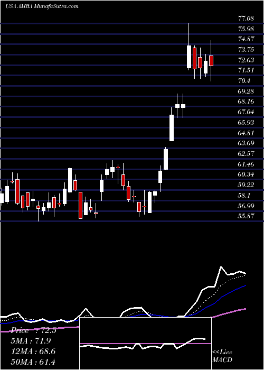Click the USA AMBA MunafaSutra.com title text
The image size is (264, 370).
click(42, 6)
